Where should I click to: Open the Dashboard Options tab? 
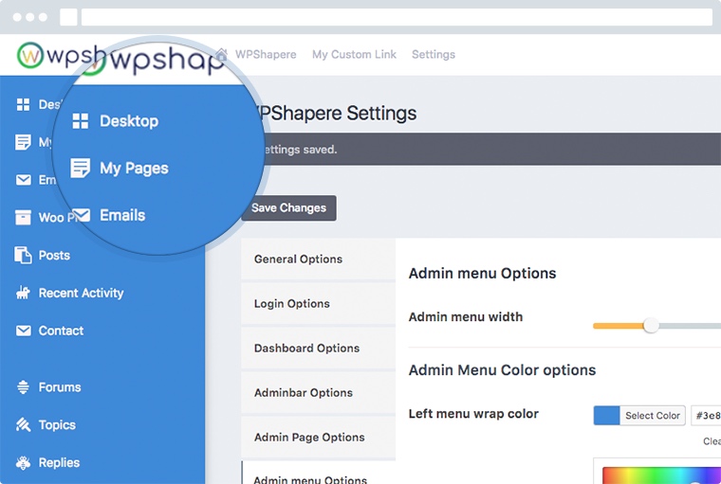(318, 348)
